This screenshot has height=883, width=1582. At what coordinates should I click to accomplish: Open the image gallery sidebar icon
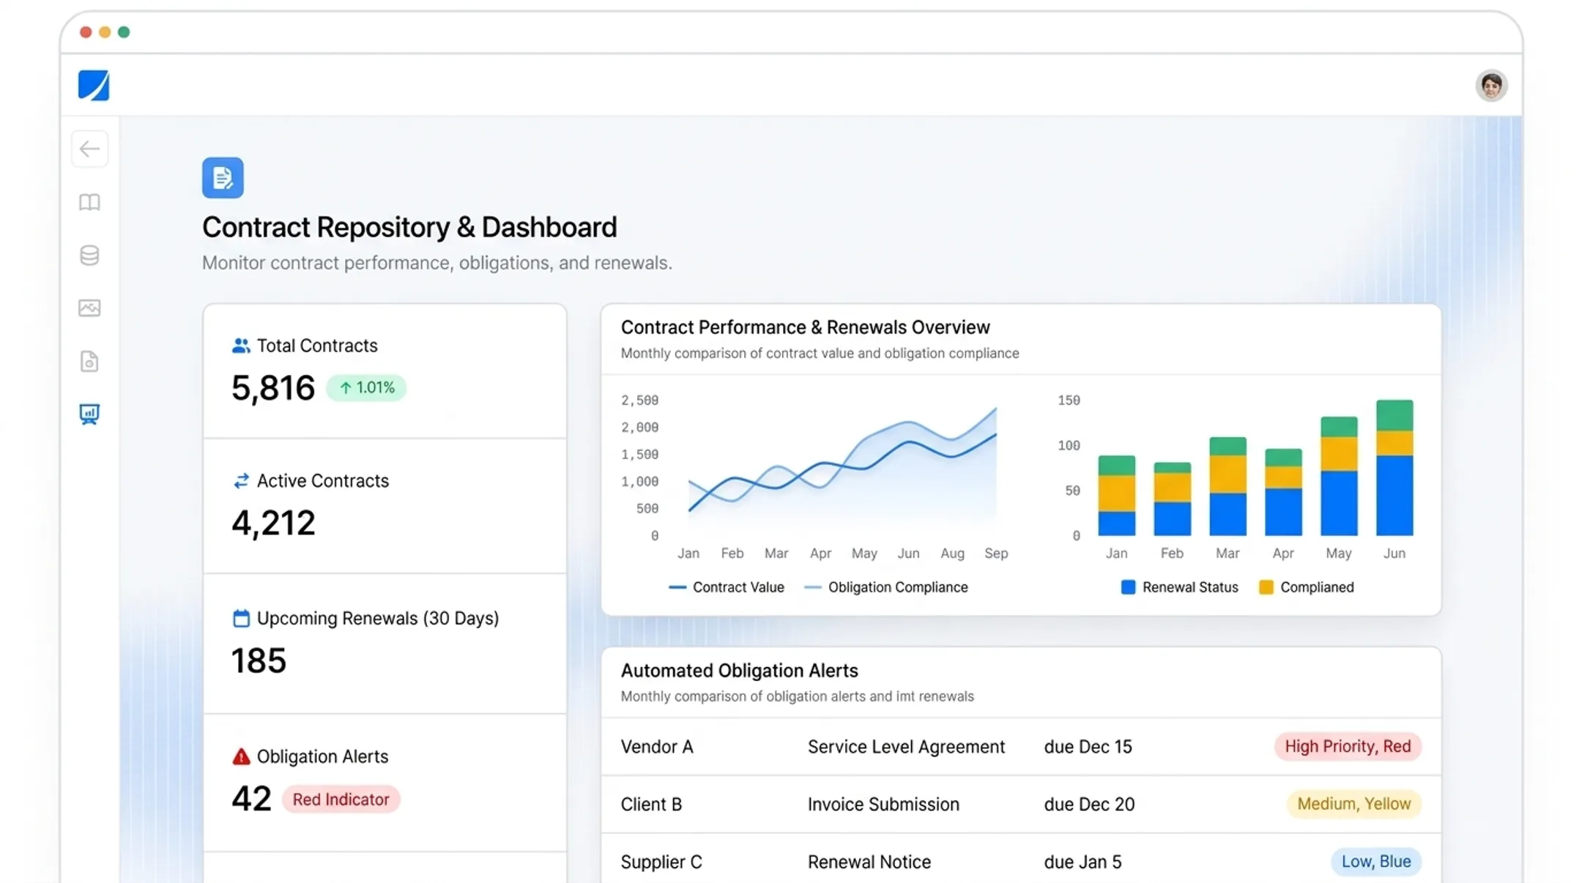click(x=89, y=308)
